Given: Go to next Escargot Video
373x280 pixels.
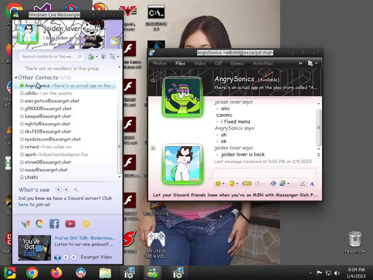Looking at the screenshot, I should point(74,257).
